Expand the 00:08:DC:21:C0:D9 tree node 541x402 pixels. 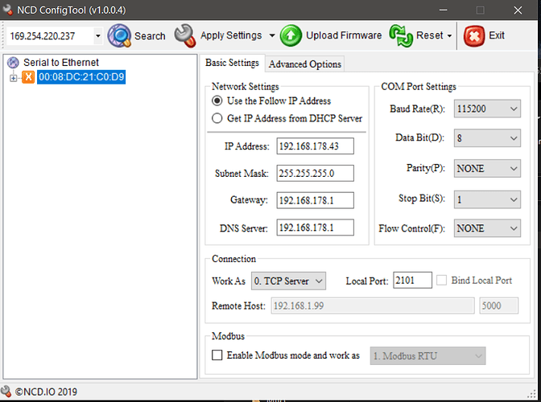tap(13, 78)
